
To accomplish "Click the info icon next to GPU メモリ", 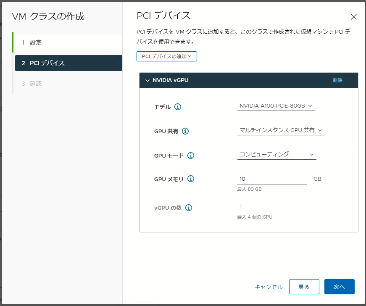I will [x=191, y=179].
